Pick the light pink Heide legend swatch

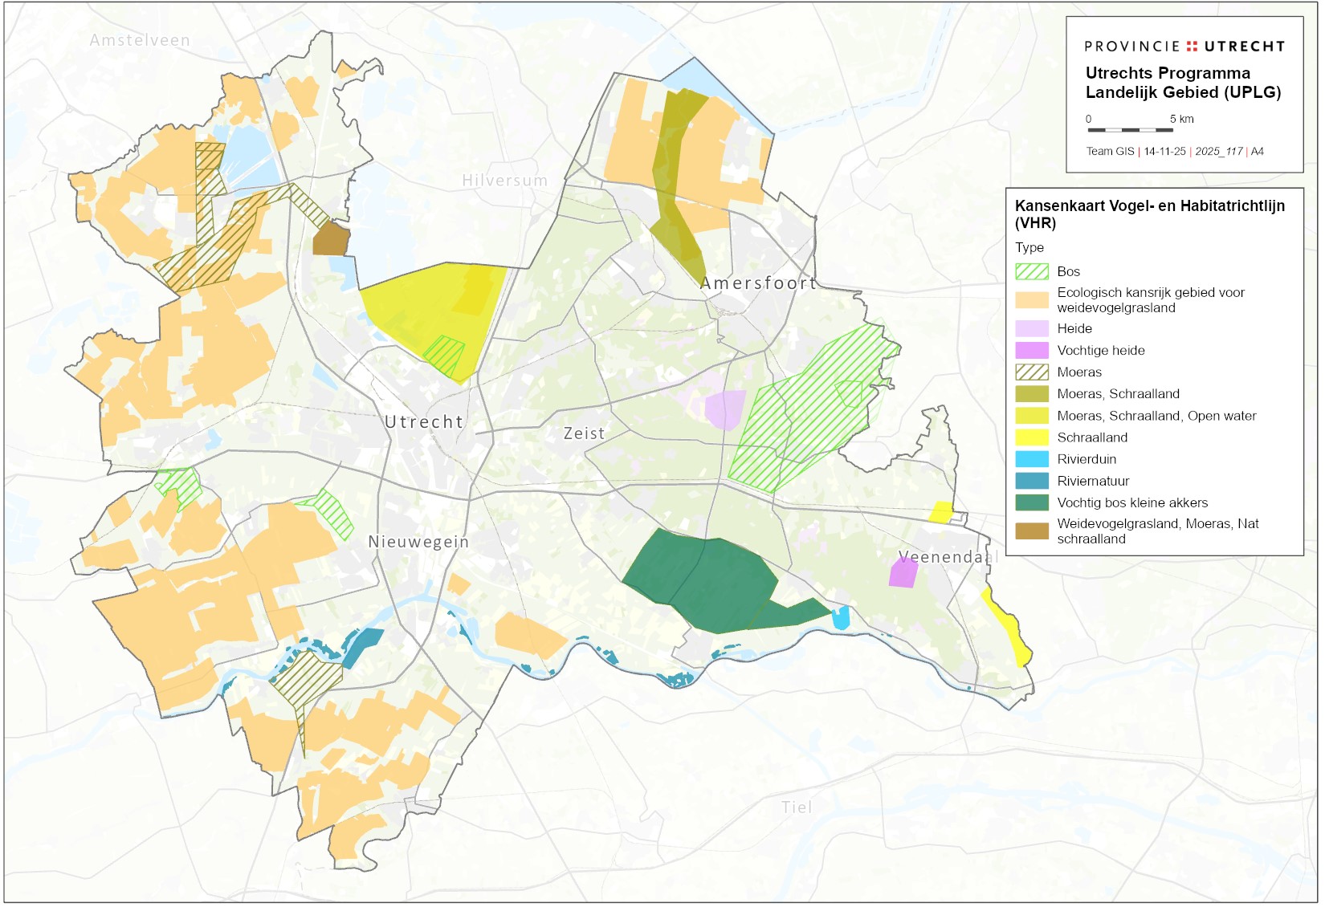pyautogui.click(x=1032, y=329)
